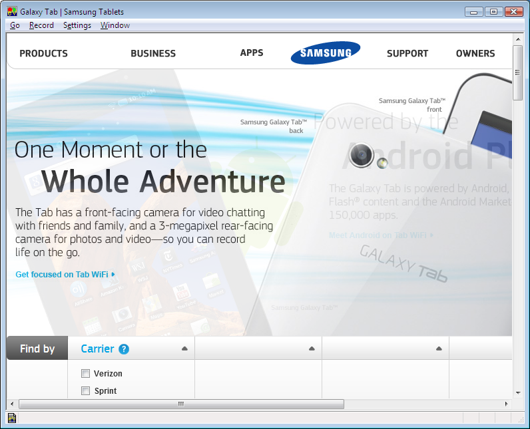The width and height of the screenshot is (530, 429).
Task: Click the Find by label
Action: click(x=37, y=349)
